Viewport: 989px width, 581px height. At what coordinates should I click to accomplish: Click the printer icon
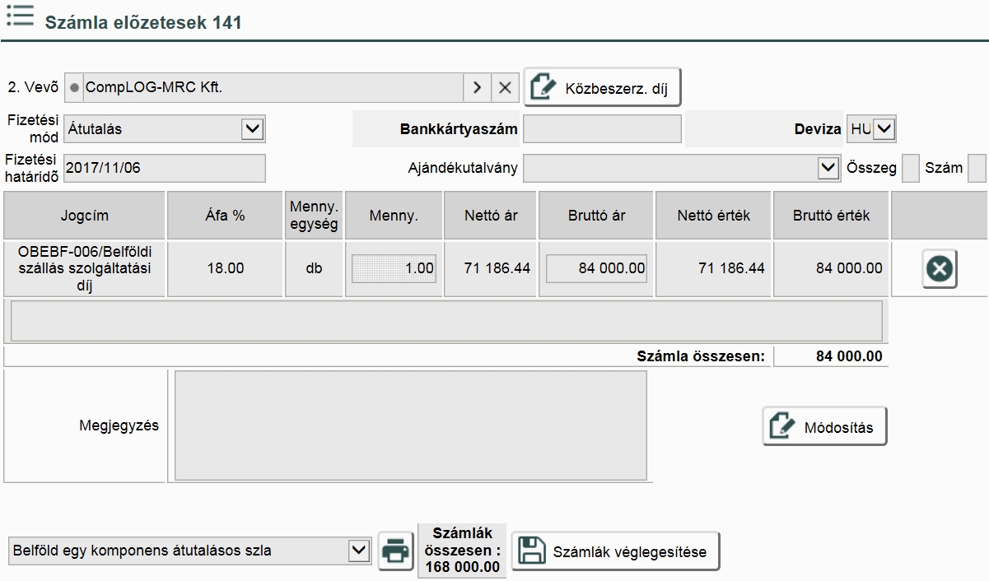396,551
